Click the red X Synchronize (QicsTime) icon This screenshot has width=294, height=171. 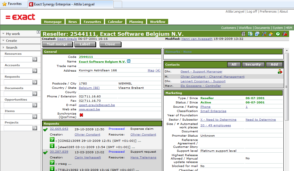[x=81, y=115]
